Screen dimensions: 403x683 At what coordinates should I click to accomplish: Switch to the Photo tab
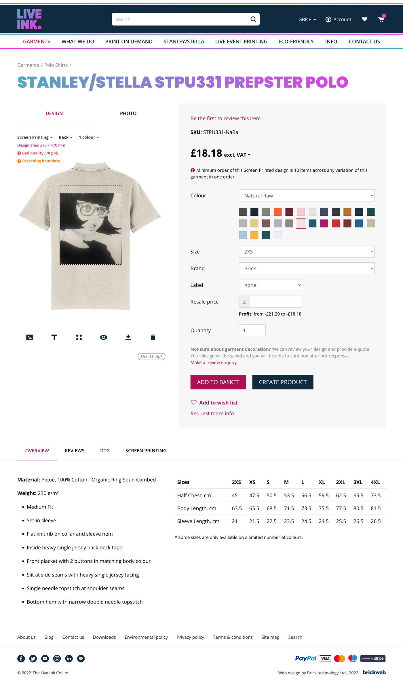(128, 113)
